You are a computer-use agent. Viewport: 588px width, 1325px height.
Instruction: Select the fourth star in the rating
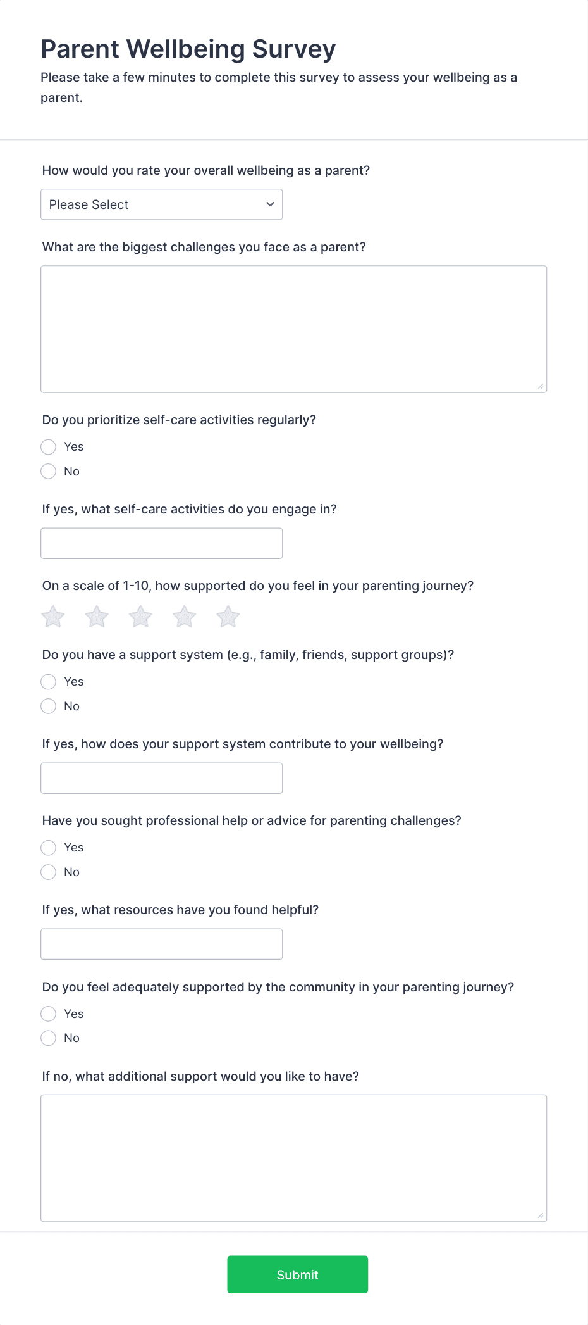tap(183, 616)
